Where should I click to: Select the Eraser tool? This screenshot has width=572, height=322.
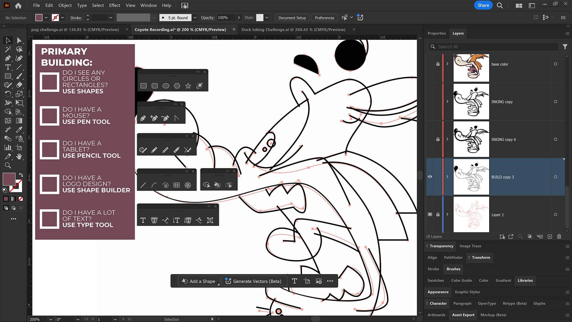pyautogui.click(x=19, y=85)
